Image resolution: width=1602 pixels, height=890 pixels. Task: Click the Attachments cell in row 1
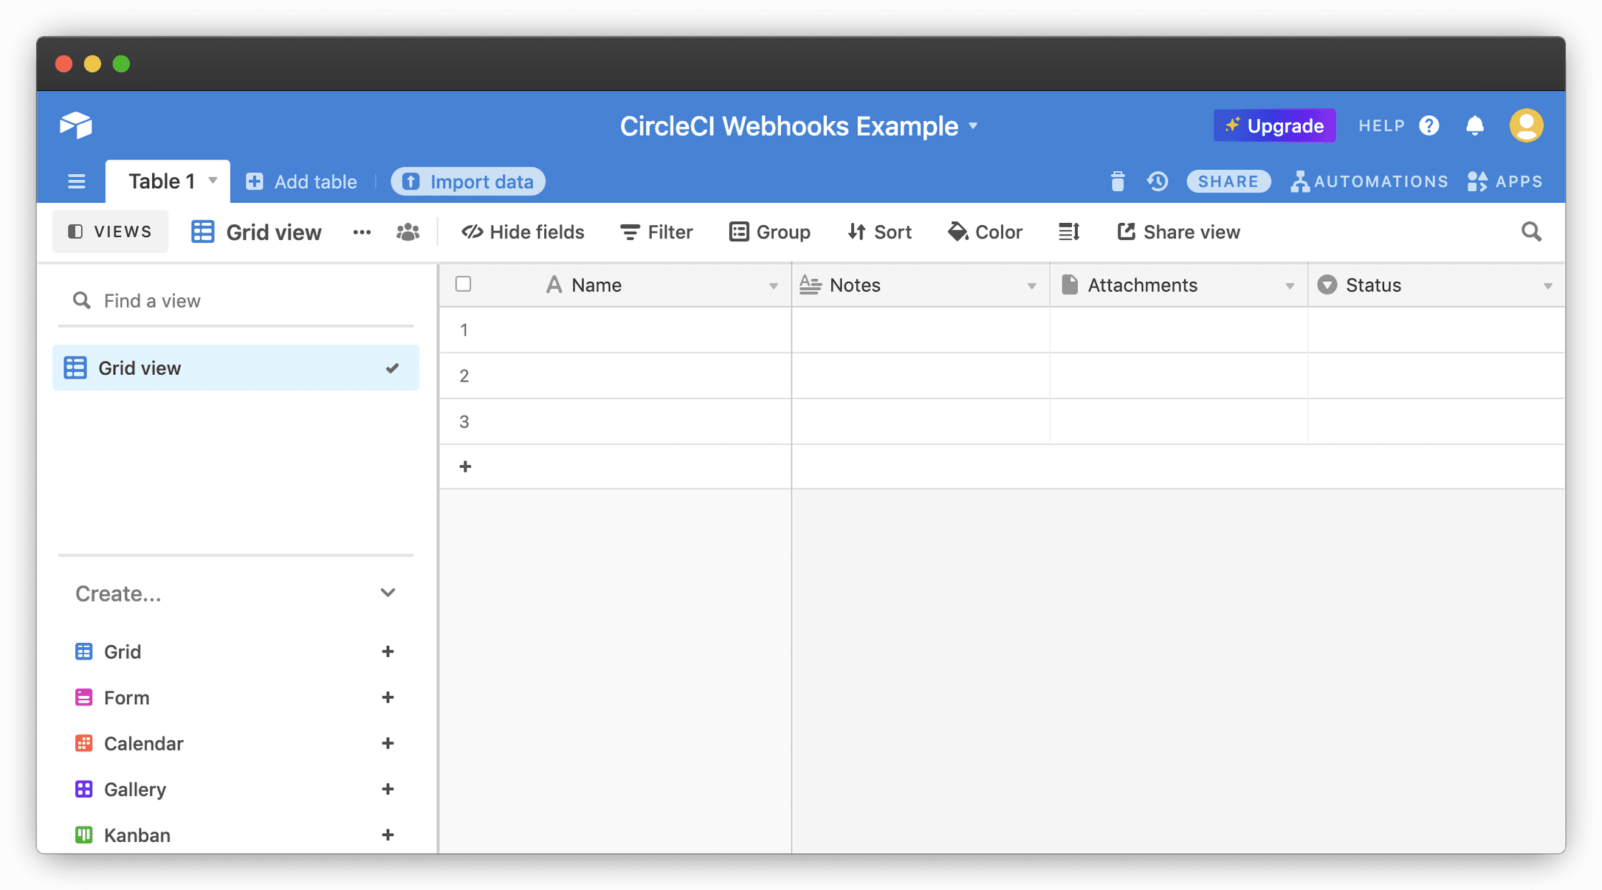click(x=1179, y=330)
